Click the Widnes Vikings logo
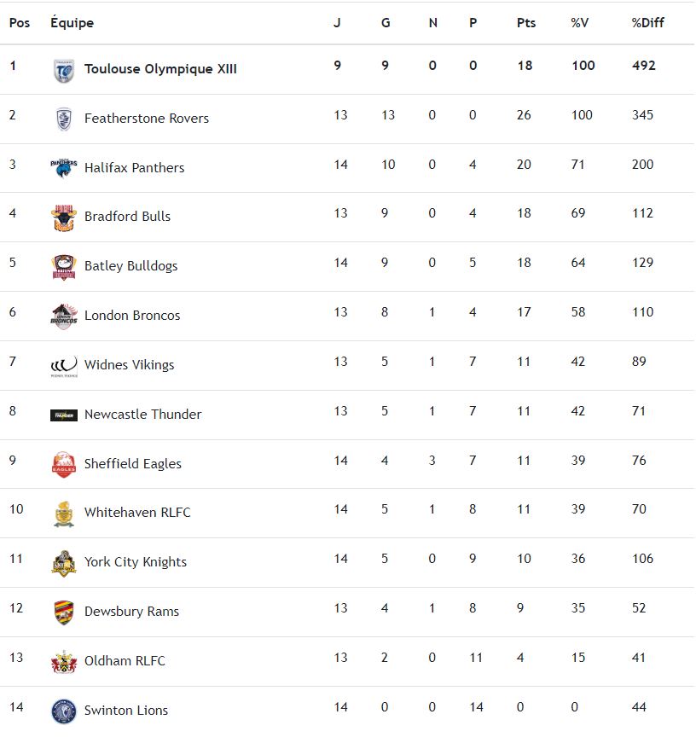 (x=64, y=366)
